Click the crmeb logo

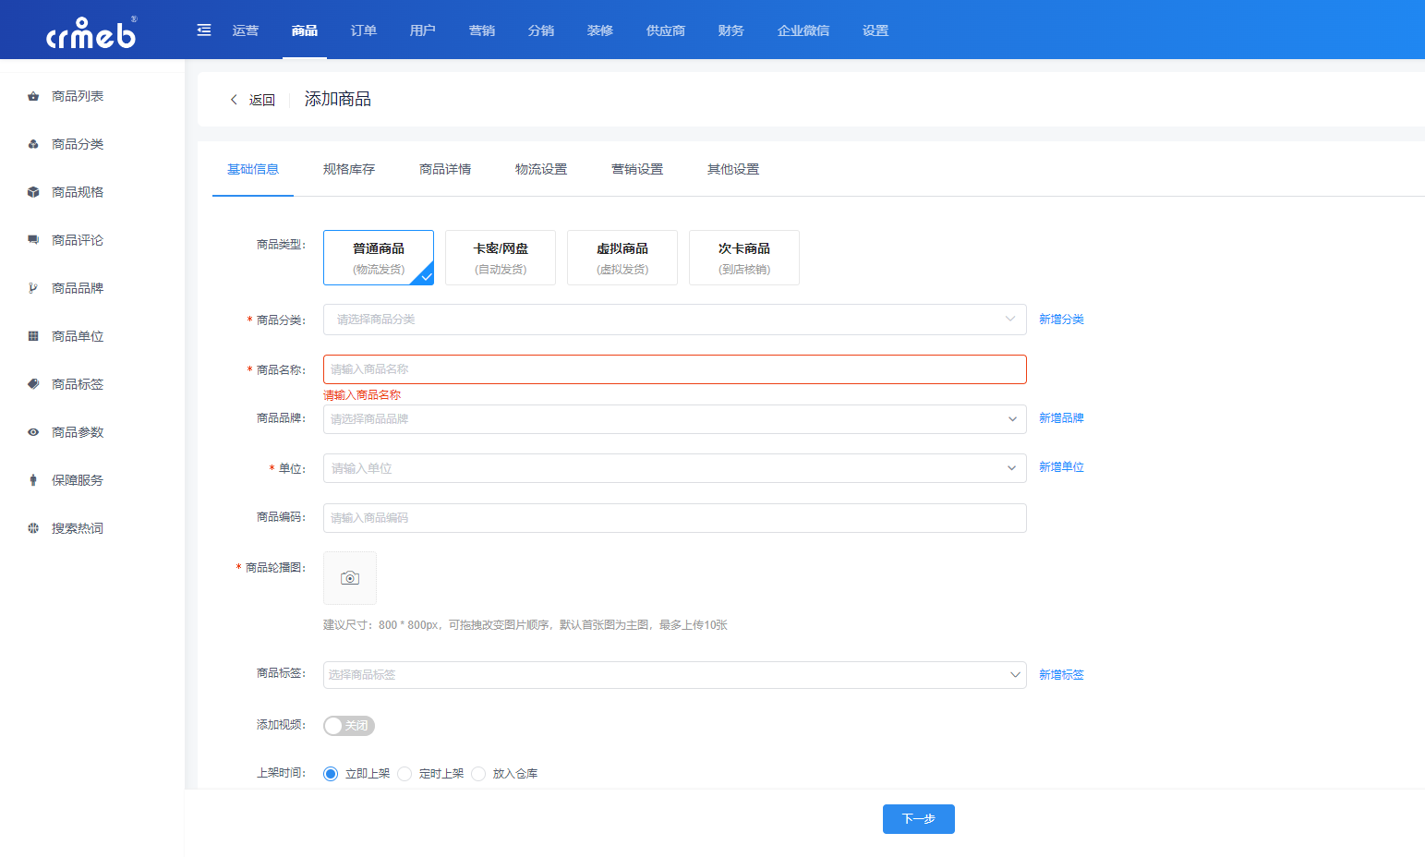(x=91, y=32)
